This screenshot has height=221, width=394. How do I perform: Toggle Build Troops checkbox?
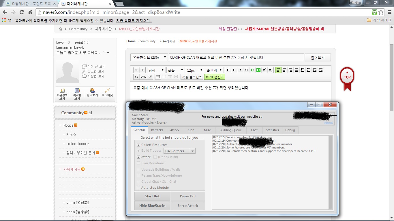138,151
